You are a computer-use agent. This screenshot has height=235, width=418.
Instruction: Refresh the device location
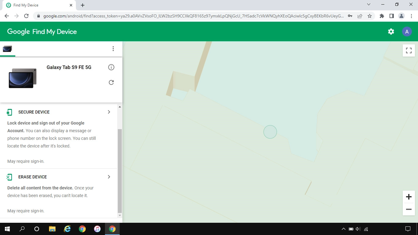coord(111,82)
